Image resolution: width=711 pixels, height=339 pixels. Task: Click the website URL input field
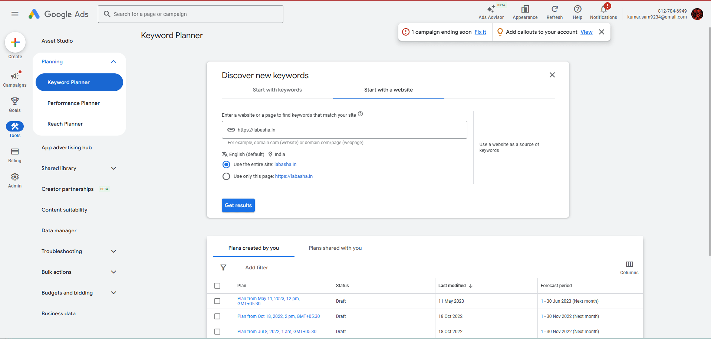click(x=344, y=129)
